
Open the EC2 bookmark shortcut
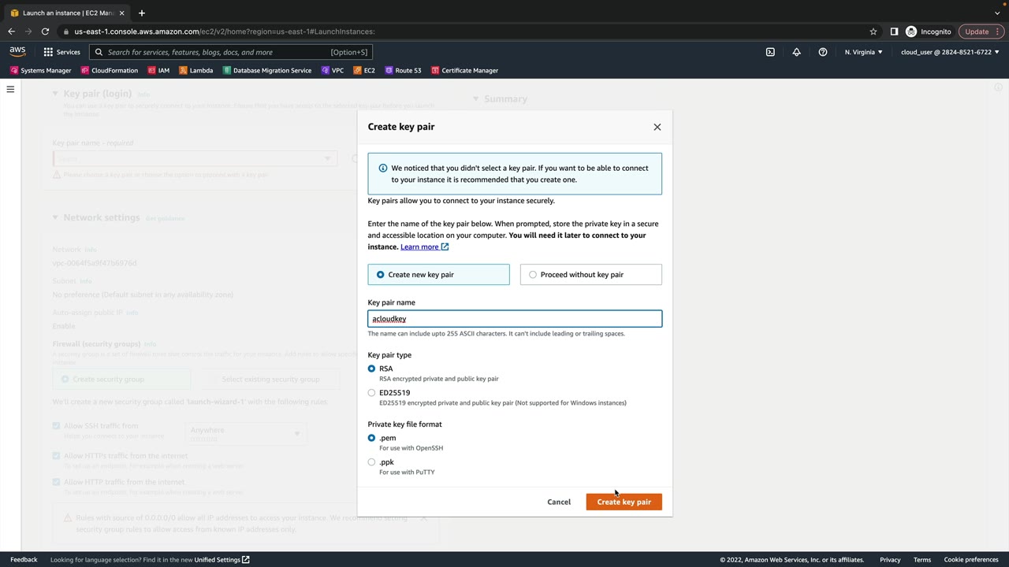pyautogui.click(x=363, y=70)
